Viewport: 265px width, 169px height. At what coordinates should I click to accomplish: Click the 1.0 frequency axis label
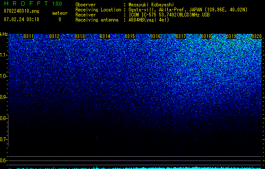3,76
